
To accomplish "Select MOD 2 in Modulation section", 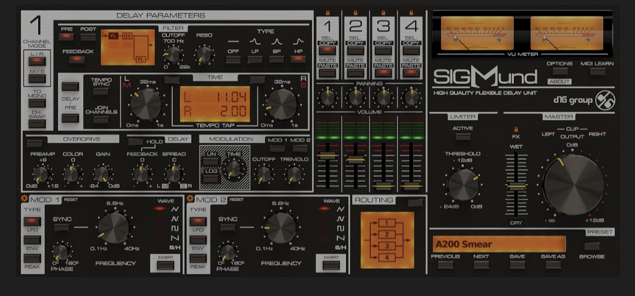I will (300, 149).
